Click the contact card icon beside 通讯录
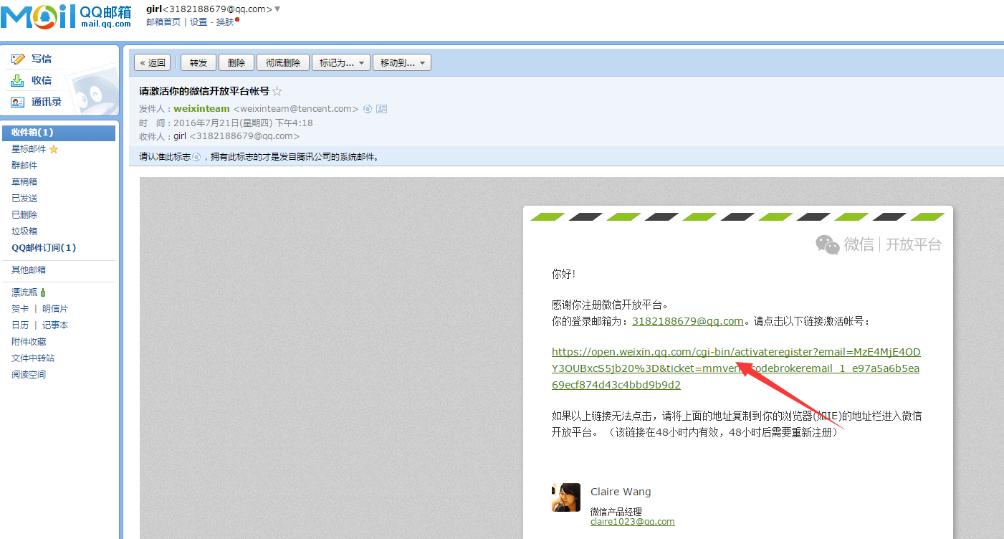This screenshot has height=539, width=1004. click(18, 102)
